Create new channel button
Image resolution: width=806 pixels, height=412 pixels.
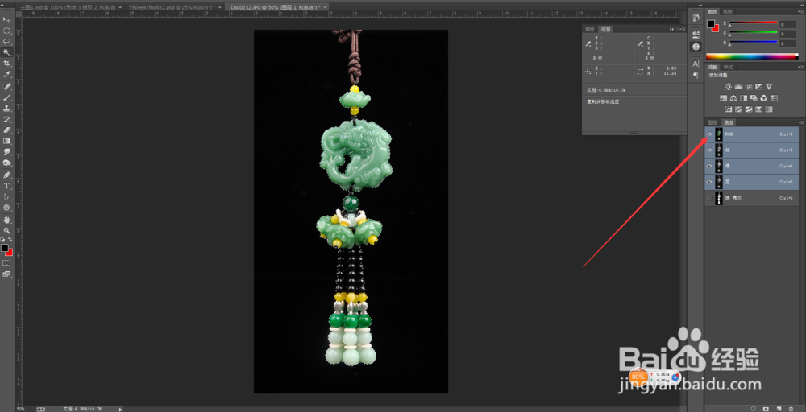779,409
